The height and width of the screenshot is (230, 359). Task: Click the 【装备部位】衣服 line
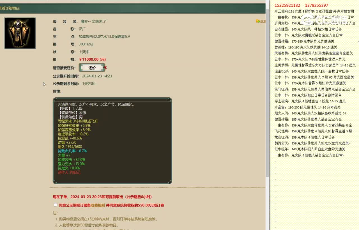[72, 113]
